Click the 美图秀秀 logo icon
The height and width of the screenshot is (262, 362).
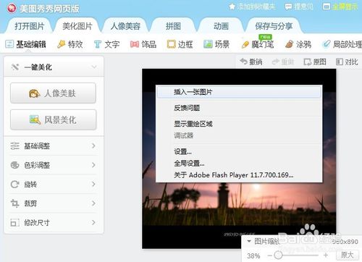pos(12,8)
